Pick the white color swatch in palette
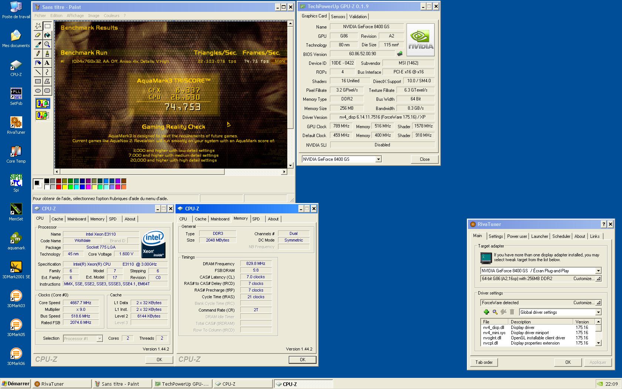Image resolution: width=622 pixels, height=389 pixels. (47, 187)
